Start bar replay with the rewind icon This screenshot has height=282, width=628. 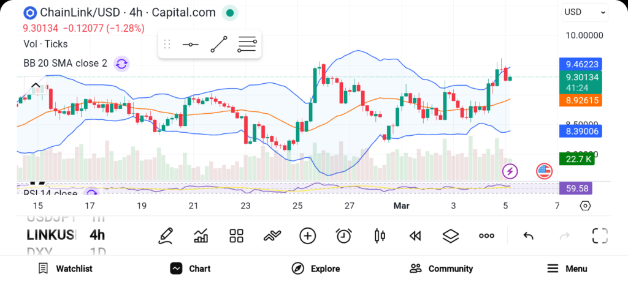pyautogui.click(x=415, y=236)
